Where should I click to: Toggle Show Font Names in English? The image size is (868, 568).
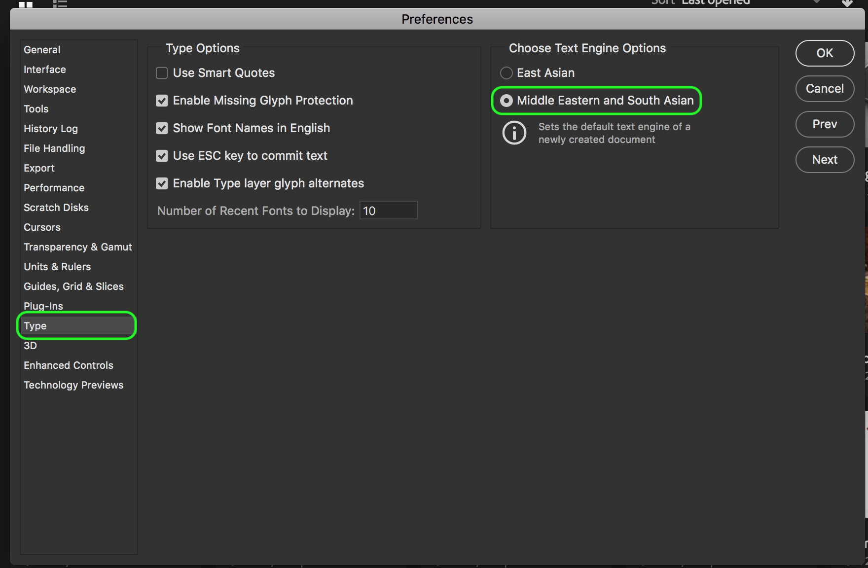tap(162, 128)
